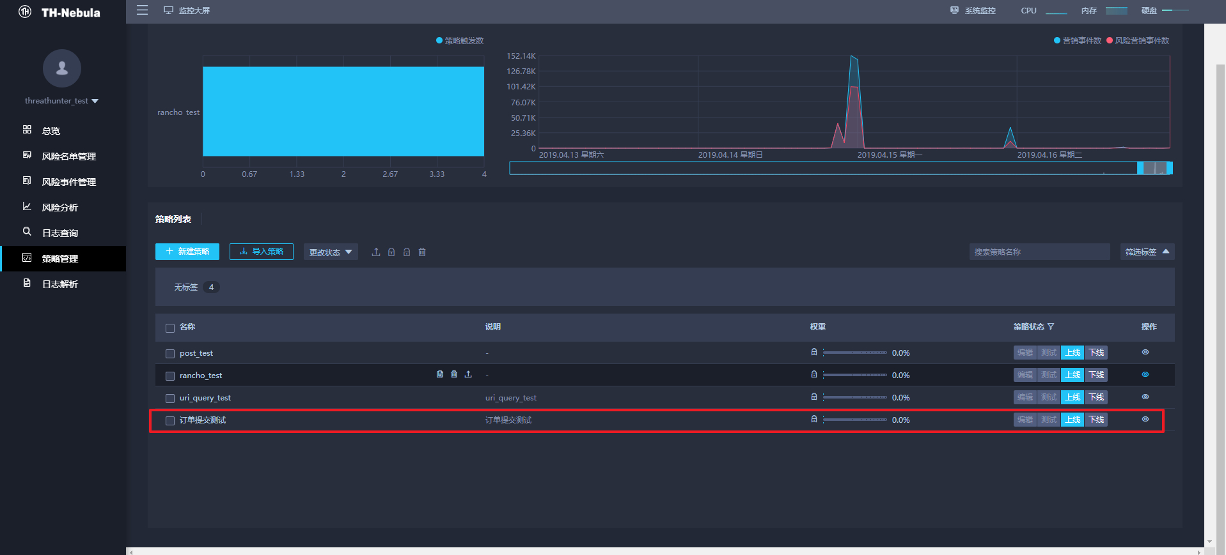Click the delete icon in rancho_test row
The image size is (1226, 555).
(x=454, y=374)
